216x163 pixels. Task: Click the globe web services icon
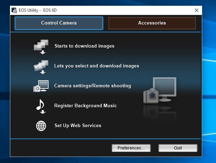(41, 126)
